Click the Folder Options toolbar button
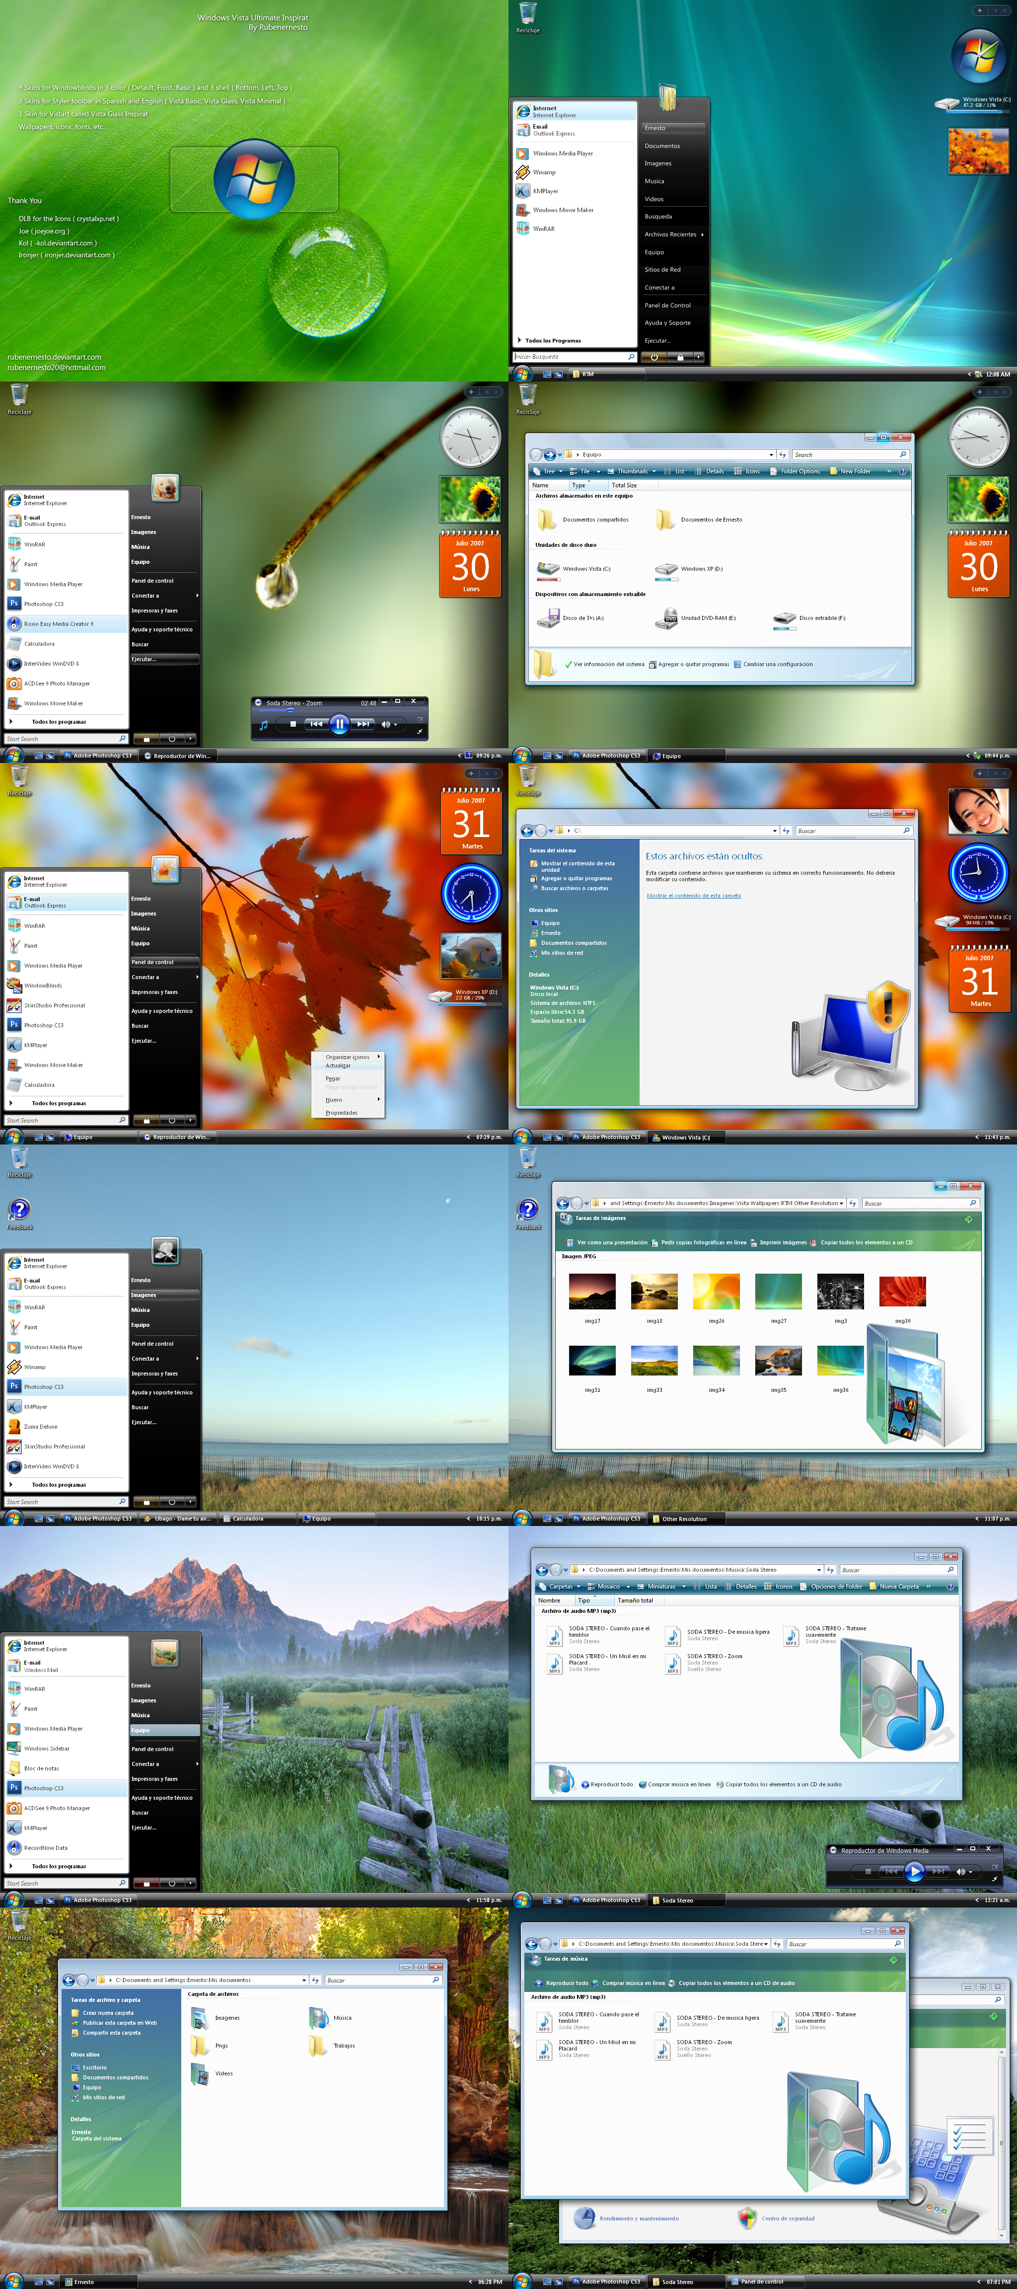The height and width of the screenshot is (2289, 1017). coord(795,471)
